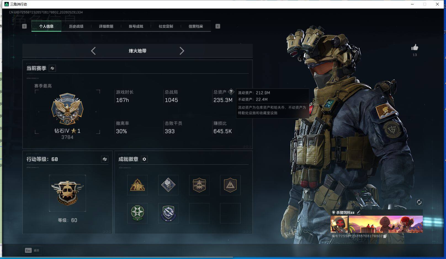Click the E key hint icon

pyautogui.click(x=218, y=26)
